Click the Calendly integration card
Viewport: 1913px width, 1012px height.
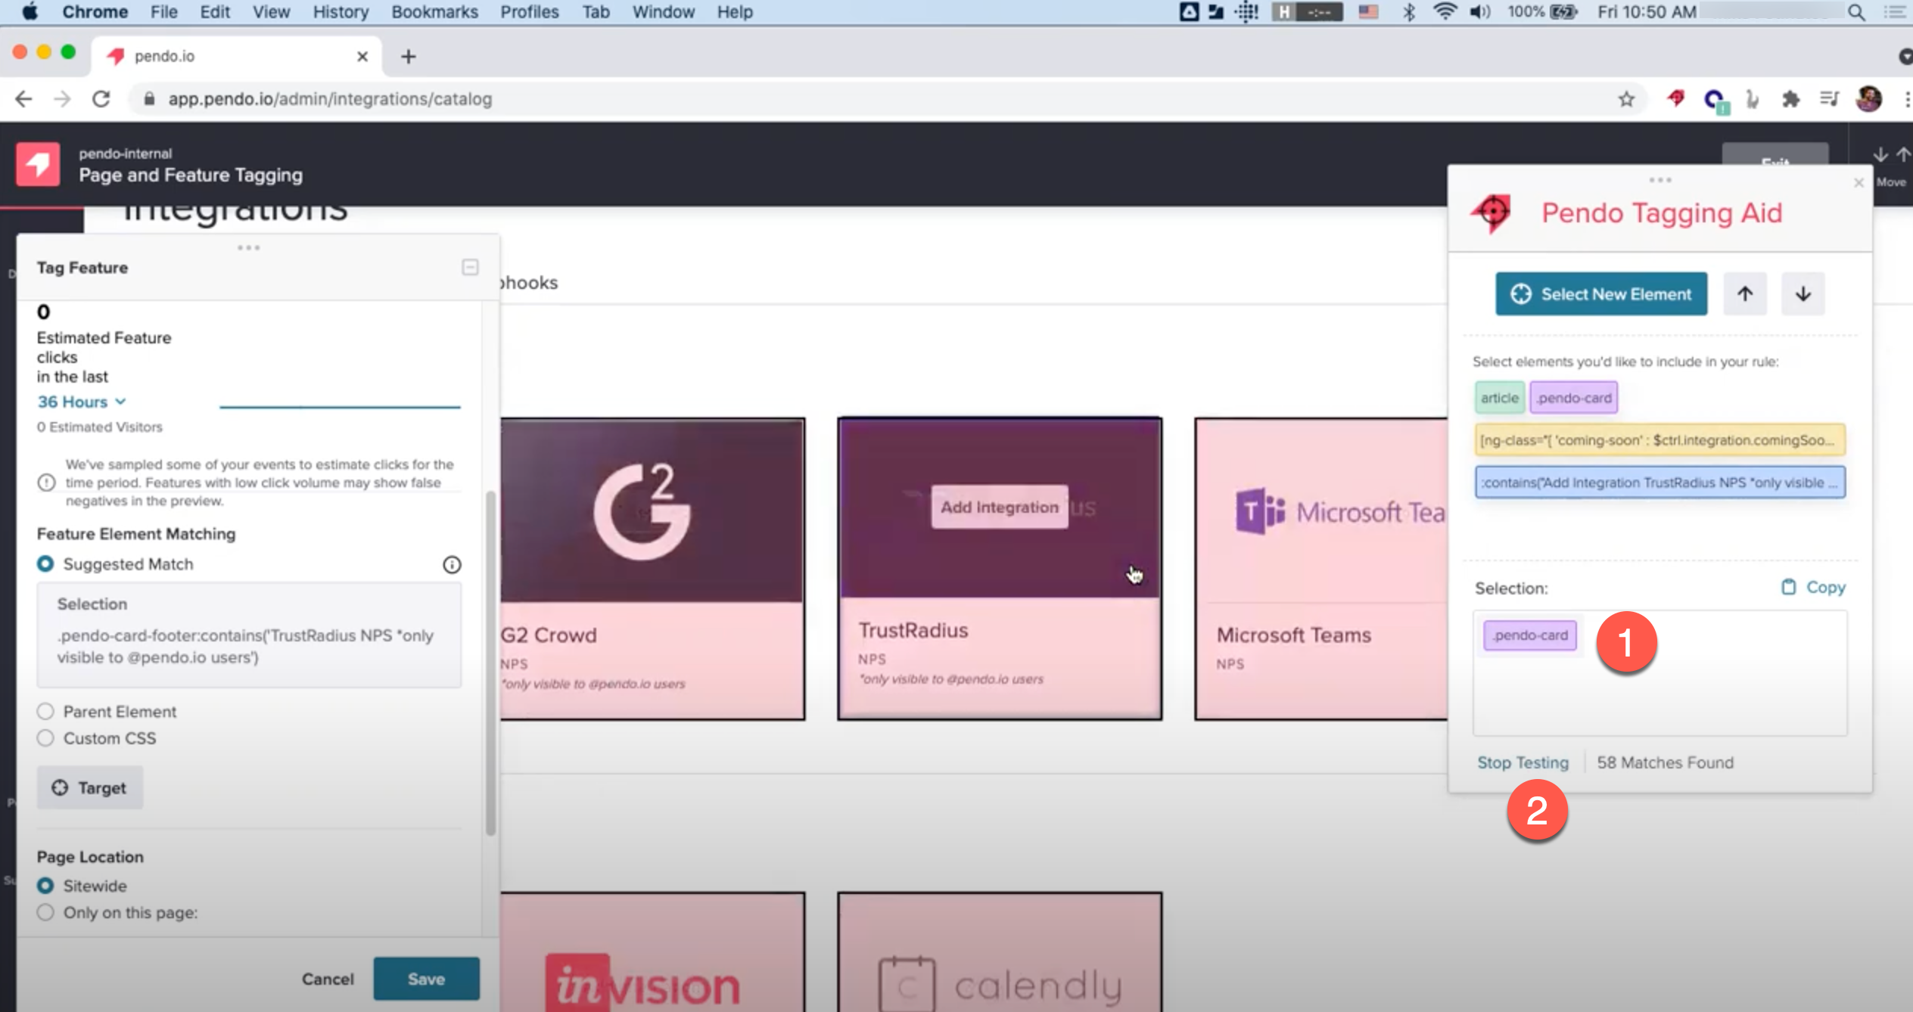[1000, 952]
